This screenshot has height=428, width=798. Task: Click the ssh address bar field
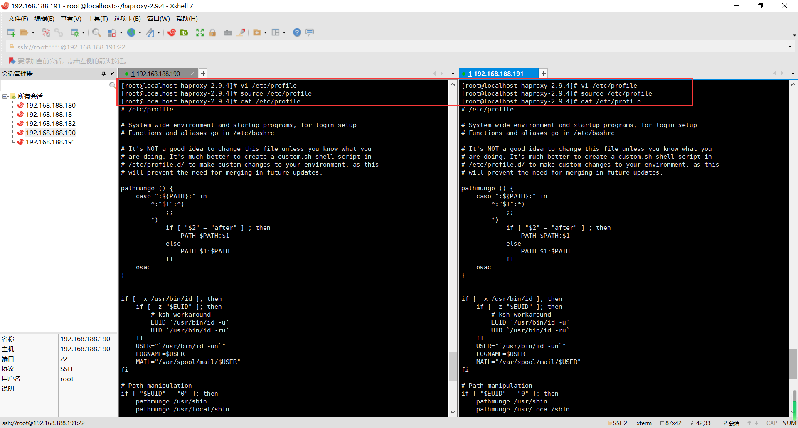click(395, 47)
